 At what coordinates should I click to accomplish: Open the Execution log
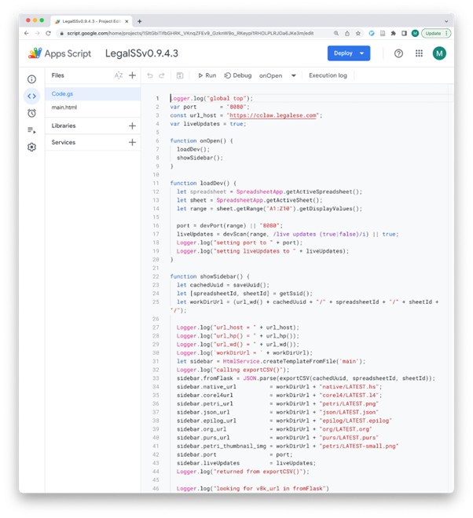click(x=328, y=75)
